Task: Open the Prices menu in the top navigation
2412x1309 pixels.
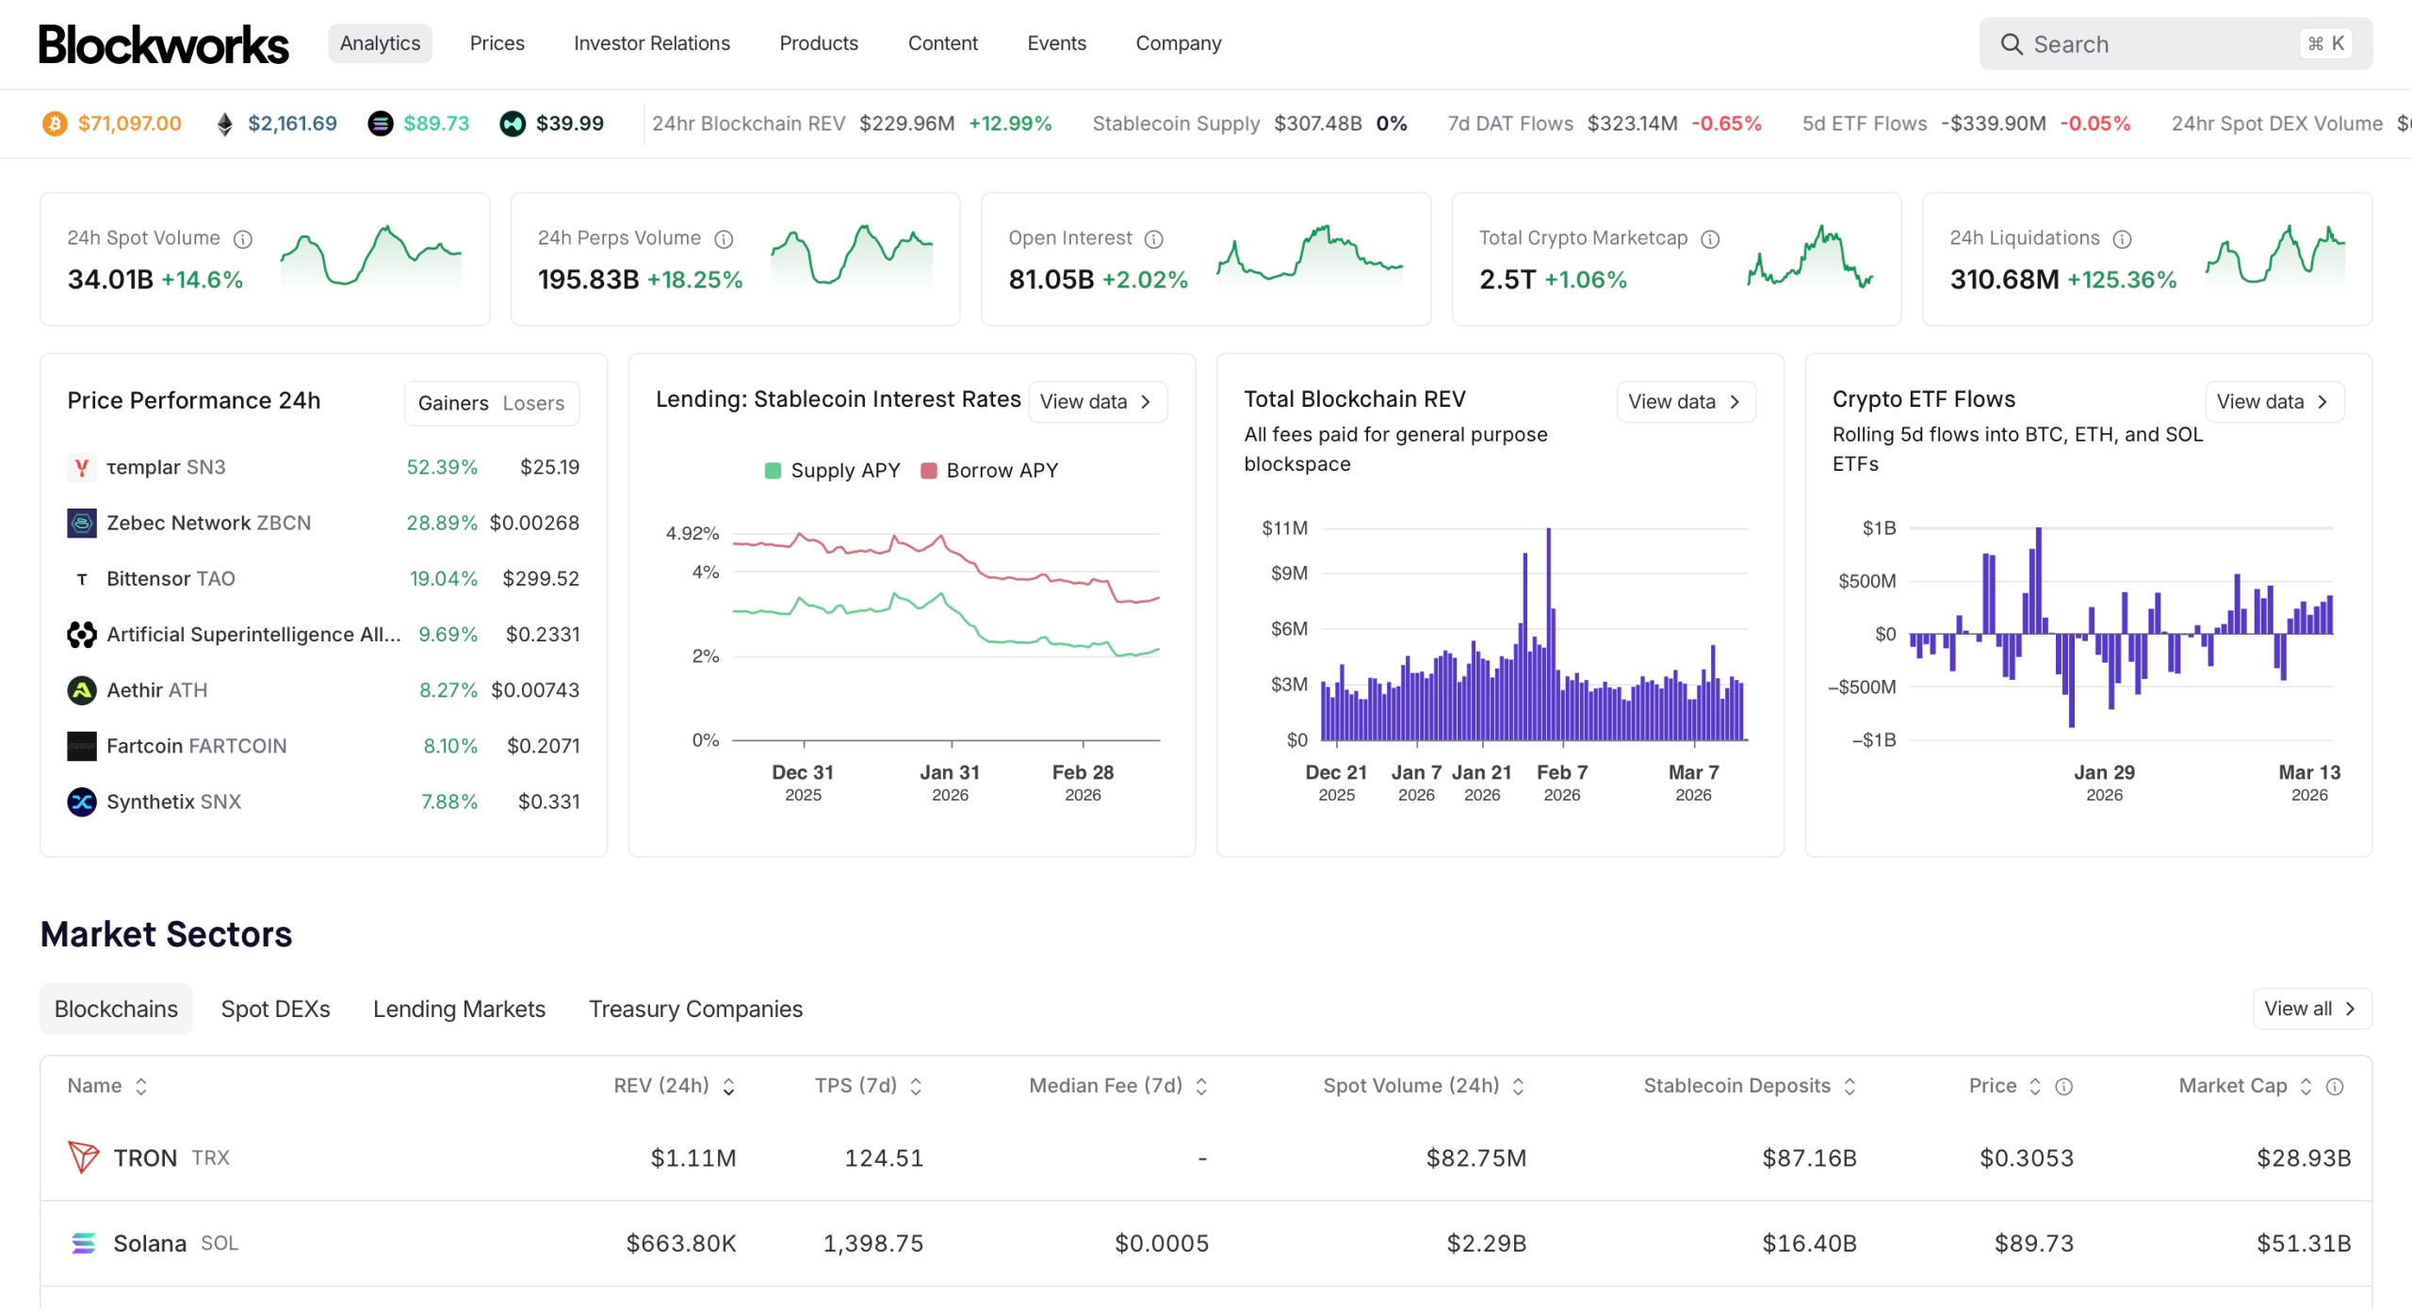Action: [x=497, y=43]
